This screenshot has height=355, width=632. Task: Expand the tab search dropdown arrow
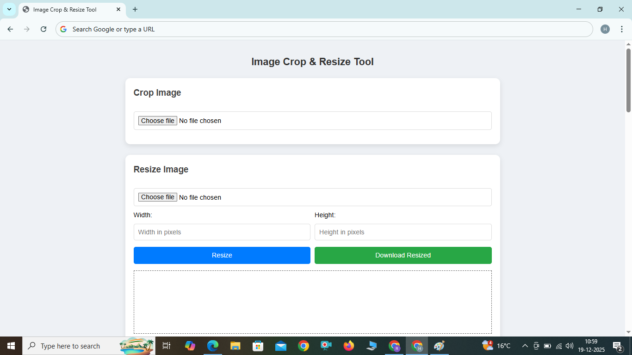pos(9,9)
